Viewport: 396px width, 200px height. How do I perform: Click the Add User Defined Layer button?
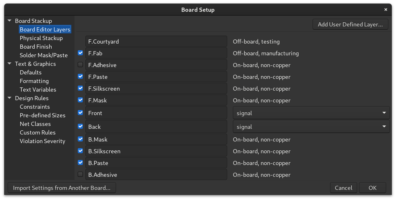(x=350, y=24)
